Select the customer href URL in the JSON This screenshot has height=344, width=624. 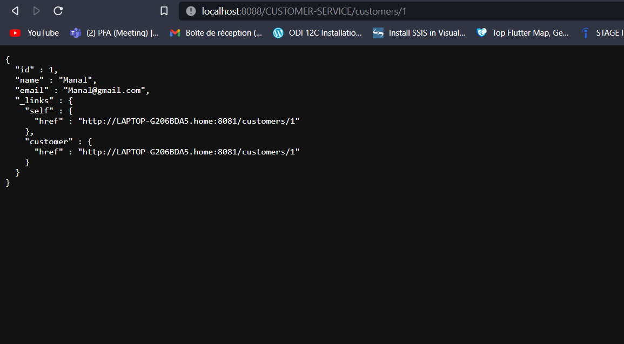(190, 151)
